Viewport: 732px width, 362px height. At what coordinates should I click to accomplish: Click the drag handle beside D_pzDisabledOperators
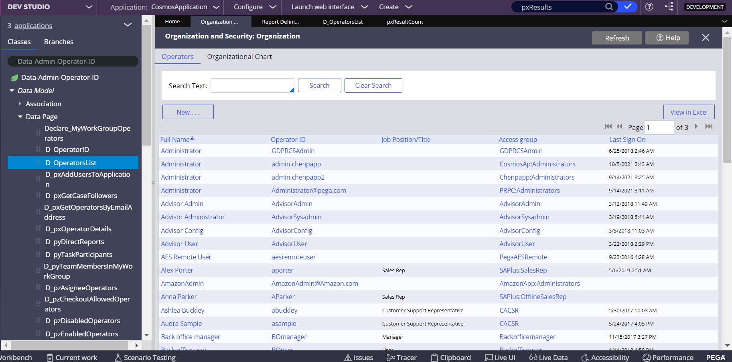[x=38, y=321]
